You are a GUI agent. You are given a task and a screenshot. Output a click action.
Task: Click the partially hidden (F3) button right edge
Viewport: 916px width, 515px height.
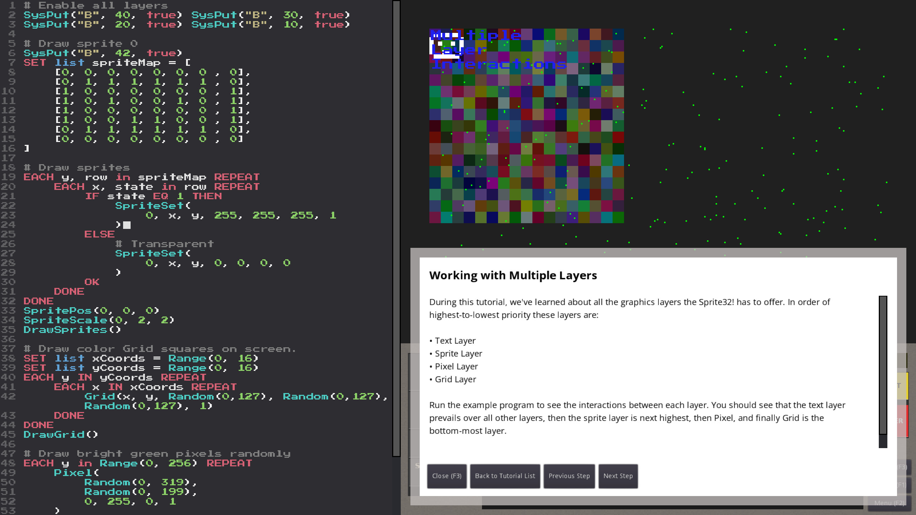point(902,467)
